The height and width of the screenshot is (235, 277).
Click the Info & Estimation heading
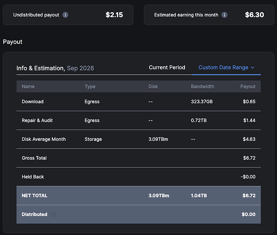[x=41, y=68]
